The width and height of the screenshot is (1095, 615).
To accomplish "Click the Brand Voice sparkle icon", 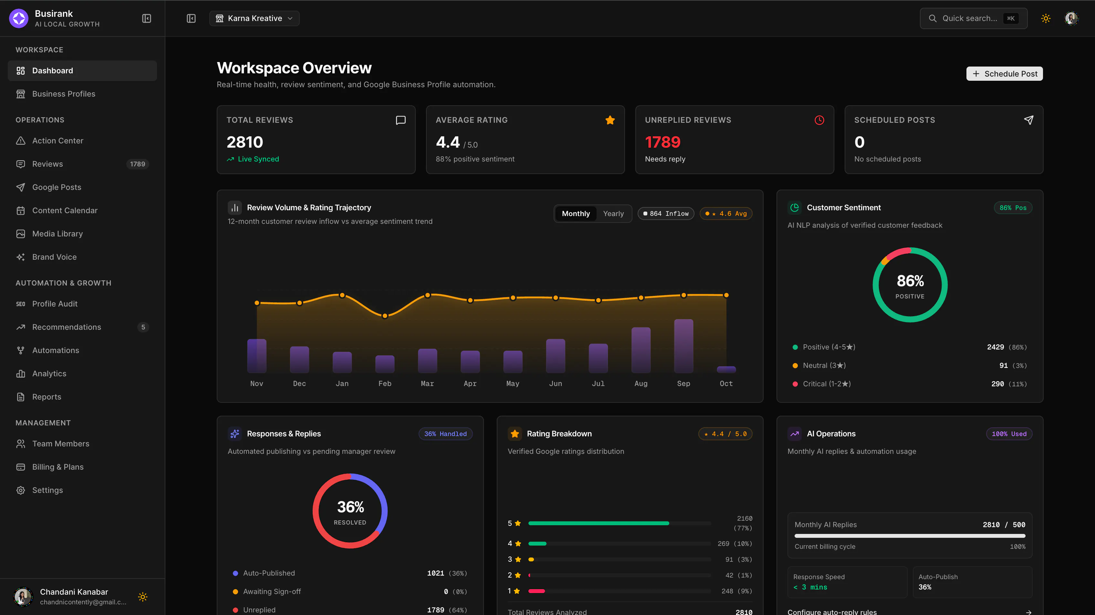I will click(20, 257).
